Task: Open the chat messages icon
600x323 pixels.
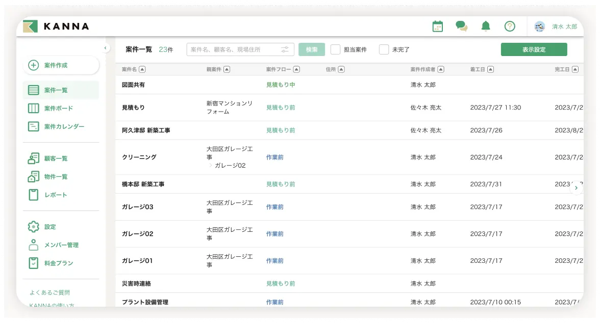Action: (x=461, y=26)
